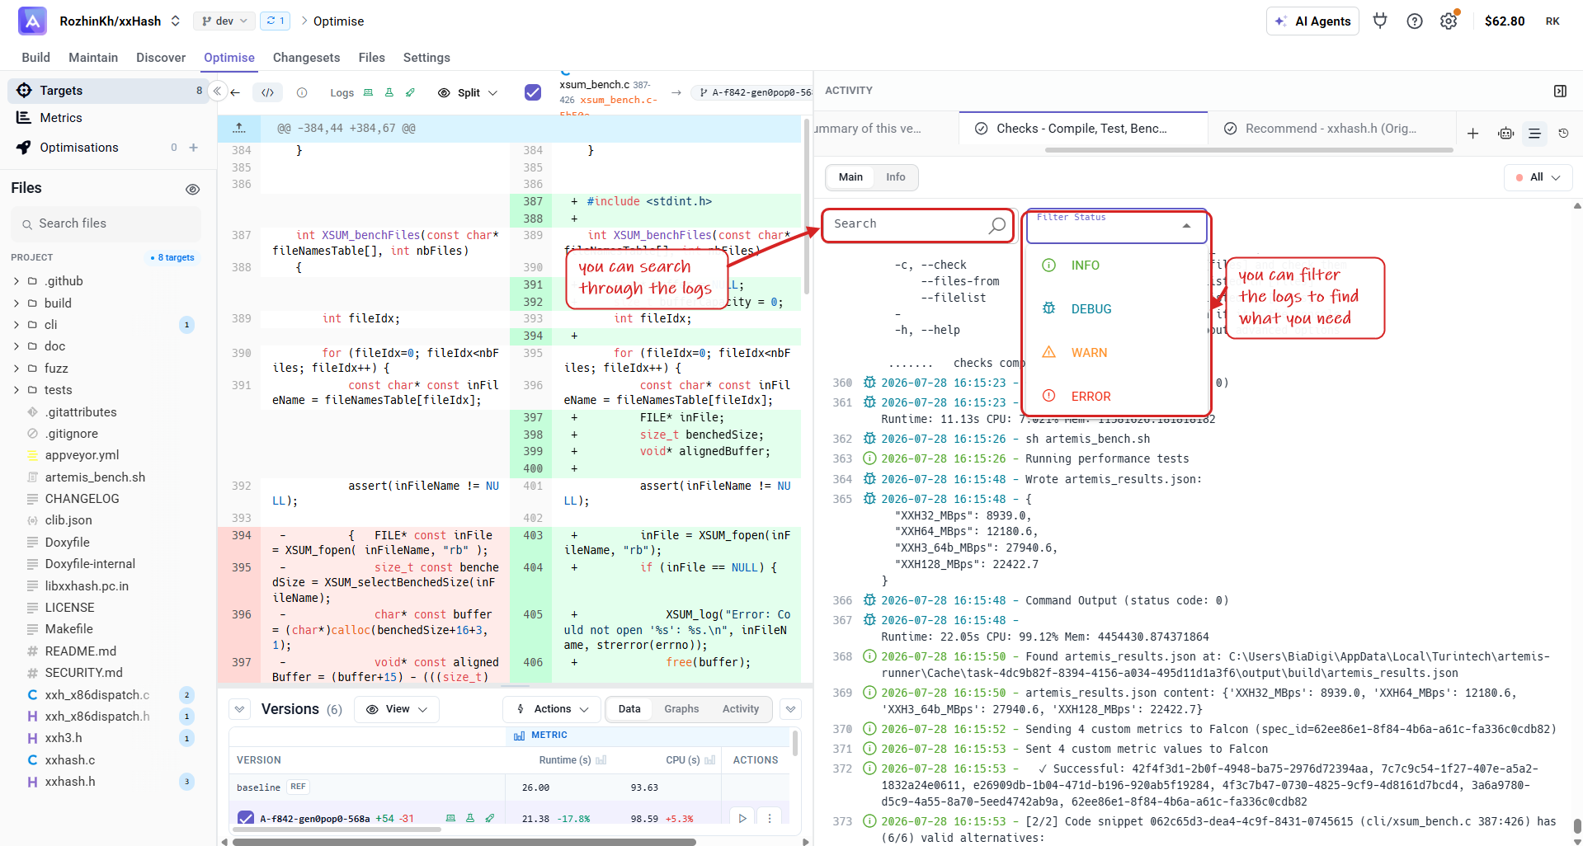Click the expand-up lines icon in diff header
Image resolution: width=1583 pixels, height=846 pixels.
click(x=239, y=128)
